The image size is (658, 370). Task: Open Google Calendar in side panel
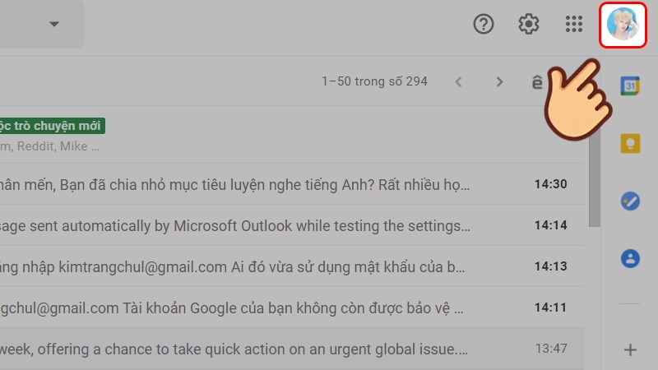(x=630, y=86)
